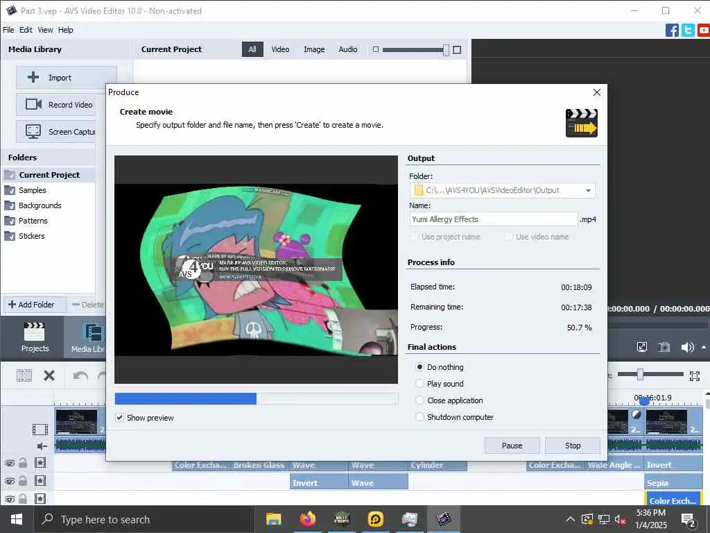Viewport: 710px width, 533px height.
Task: Select the Shutdown computer radio button
Action: (x=419, y=416)
